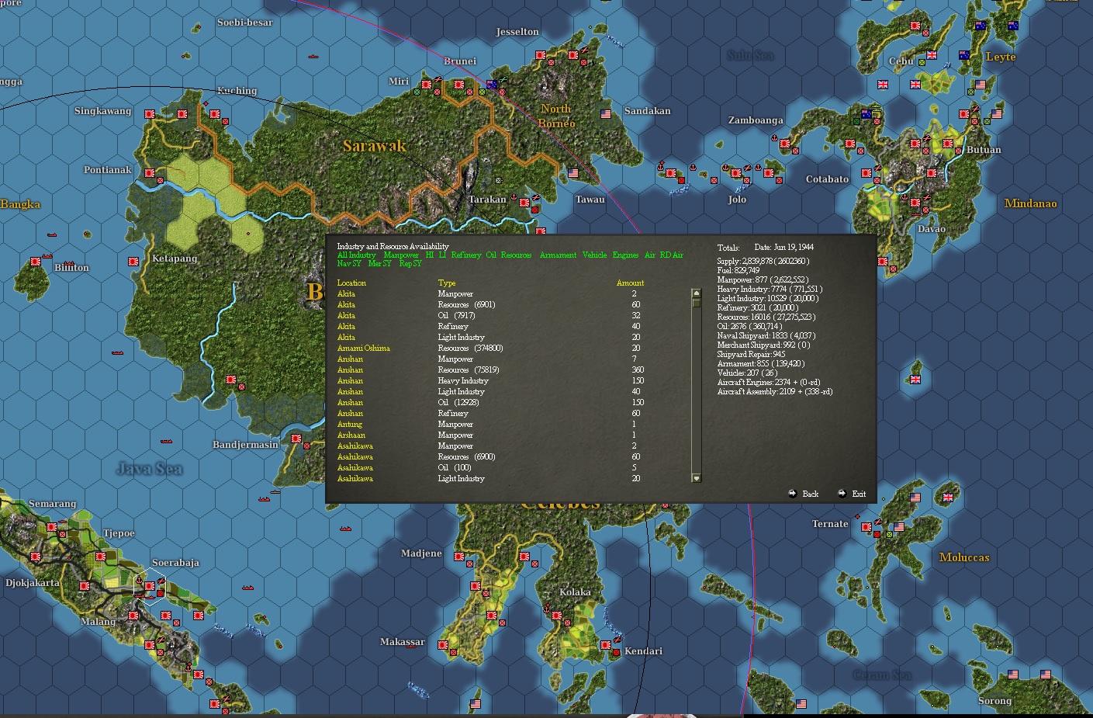Viewport: 1093px width, 718px height.
Task: Select the Japanese flag marker below Brunei
Action: pos(459,85)
